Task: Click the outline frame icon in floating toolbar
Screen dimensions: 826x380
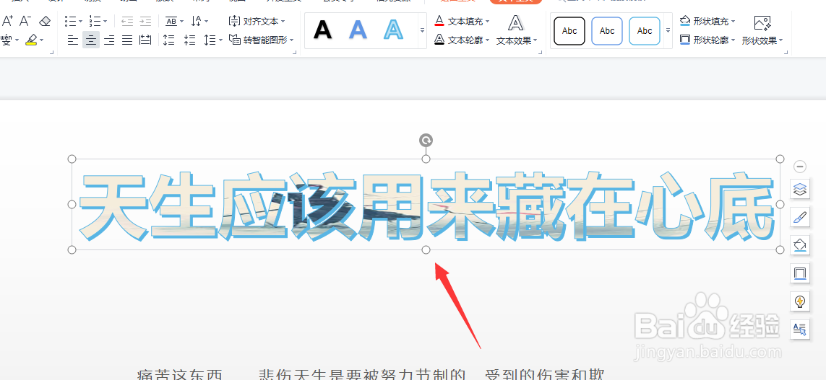Action: tap(800, 273)
